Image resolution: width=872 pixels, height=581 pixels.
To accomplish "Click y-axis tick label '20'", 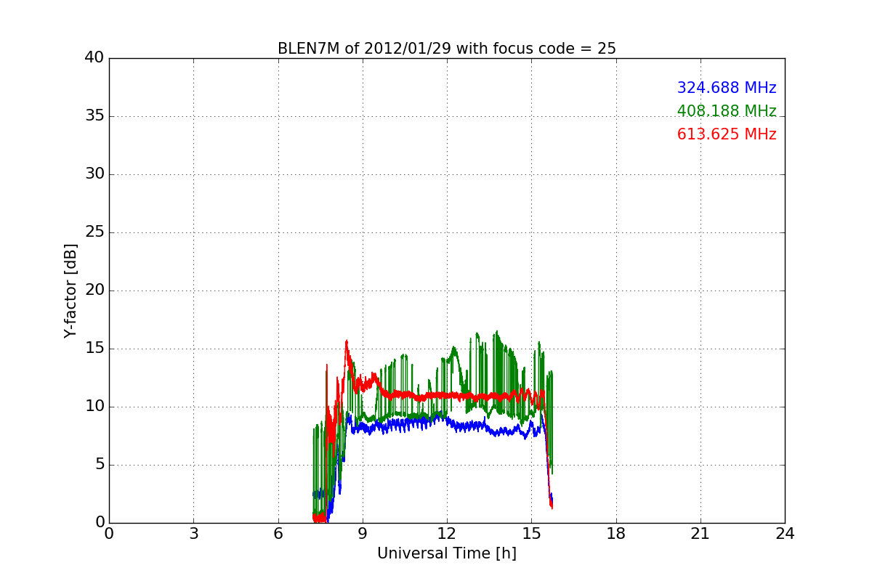I will pyautogui.click(x=94, y=290).
